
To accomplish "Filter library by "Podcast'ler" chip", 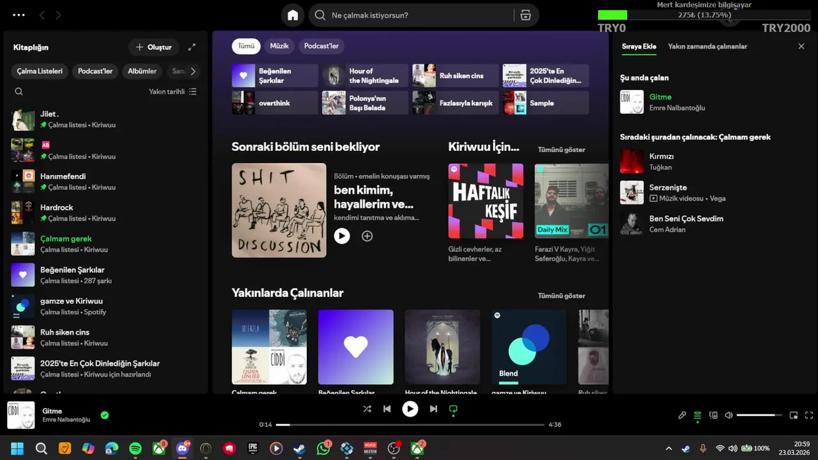I will coord(95,71).
